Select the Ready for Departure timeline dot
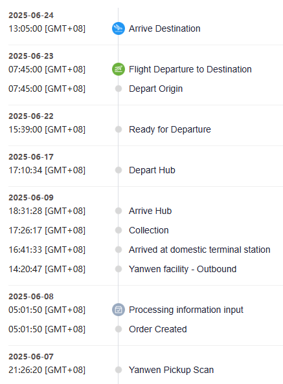Screen dimensions: 283x384 pos(119,129)
